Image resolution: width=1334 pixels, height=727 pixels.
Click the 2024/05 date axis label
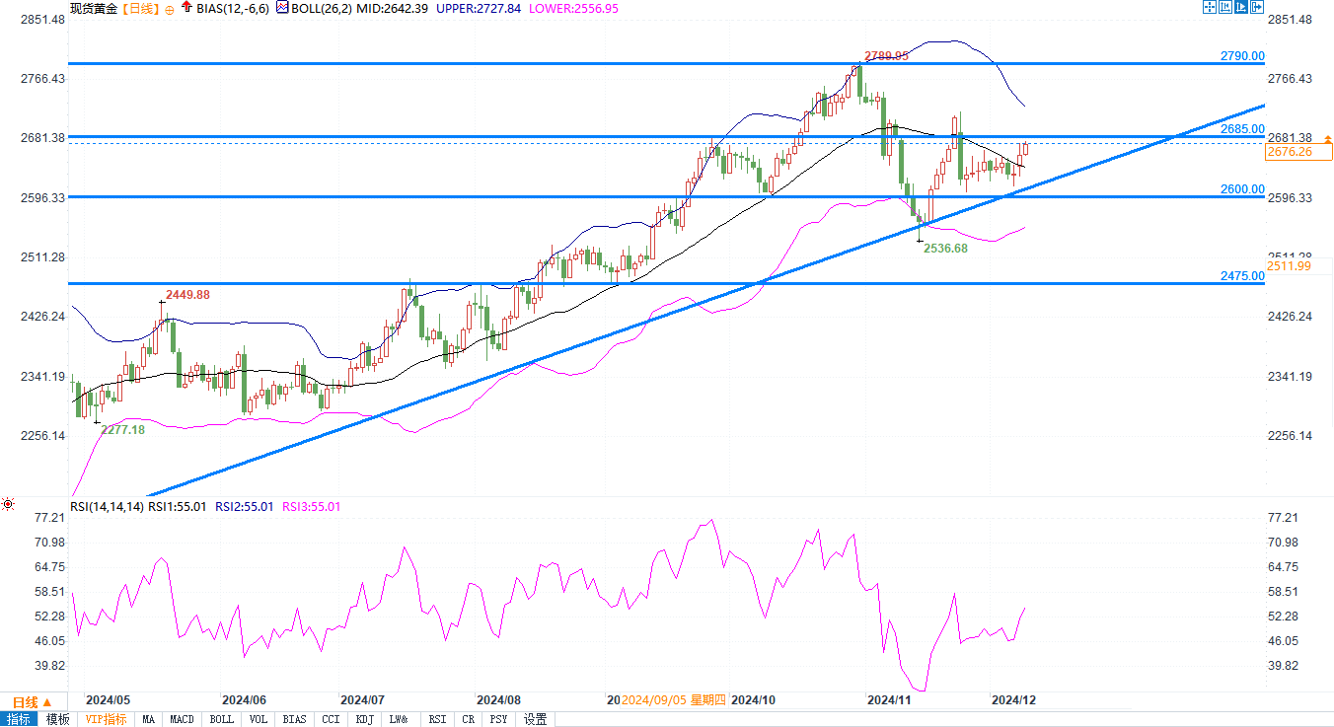109,700
